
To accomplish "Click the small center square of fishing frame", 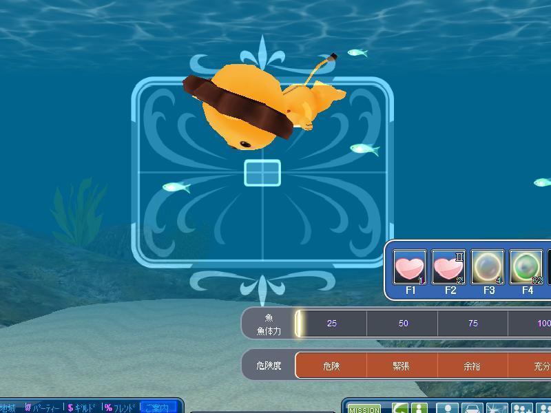I will pos(262,173).
